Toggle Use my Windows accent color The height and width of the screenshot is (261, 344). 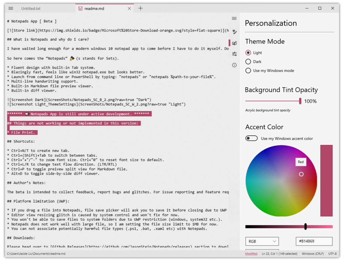[x=251, y=138]
